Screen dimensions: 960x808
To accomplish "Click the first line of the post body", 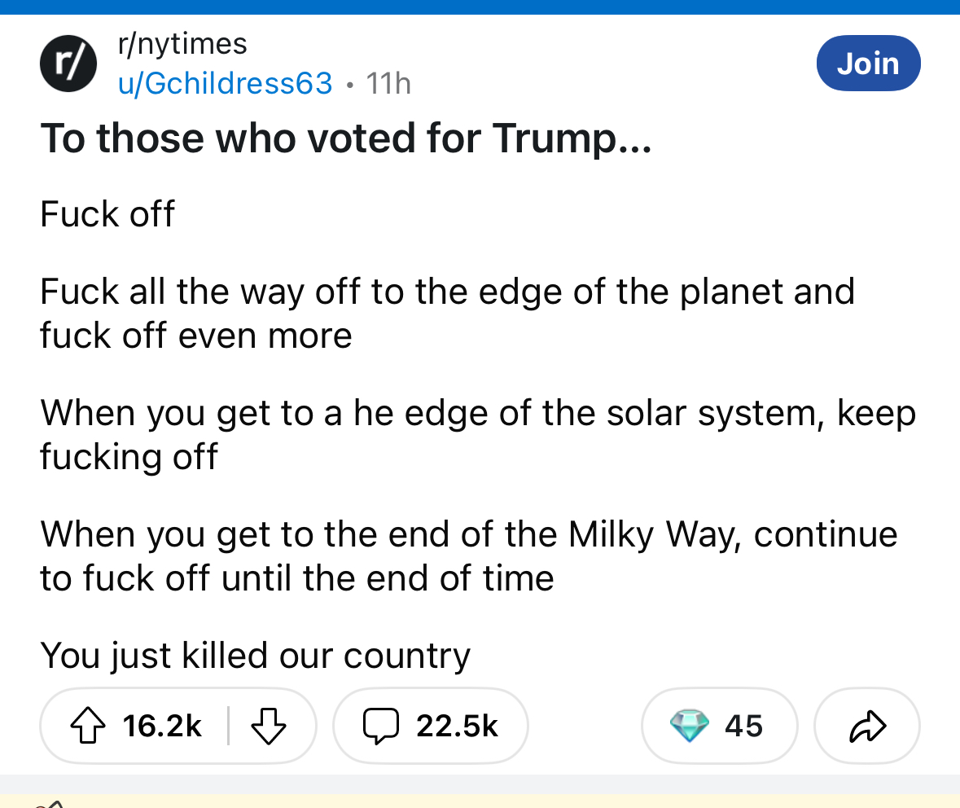I will coord(107,214).
